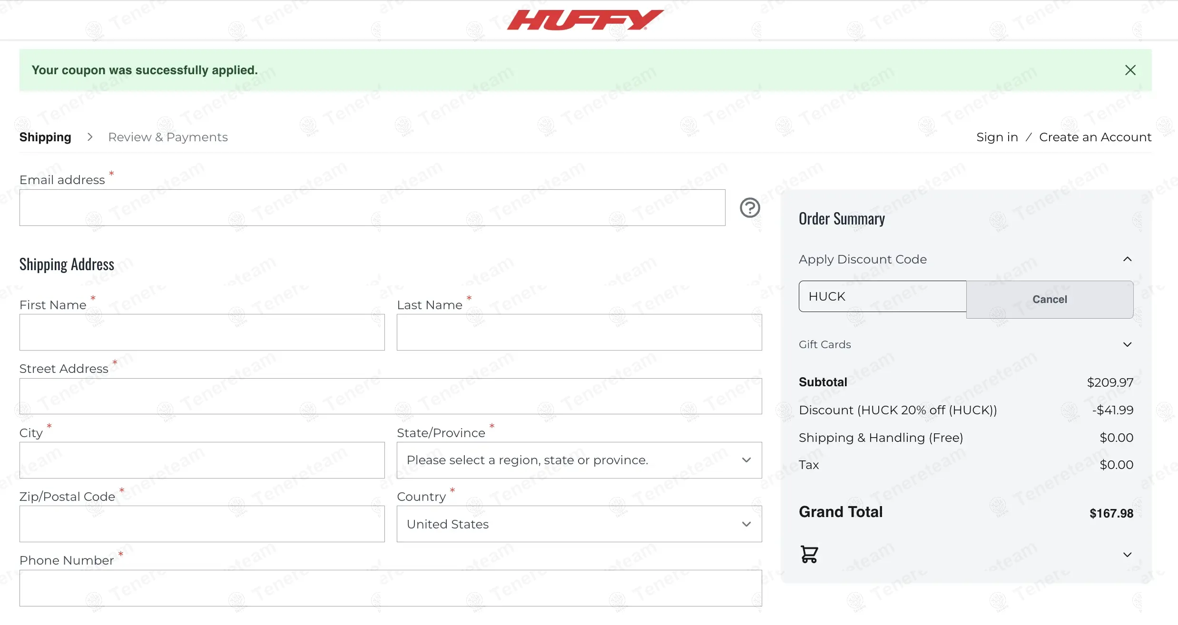Open the email help question mark icon
Screen dimensions: 1178x625
(750, 208)
